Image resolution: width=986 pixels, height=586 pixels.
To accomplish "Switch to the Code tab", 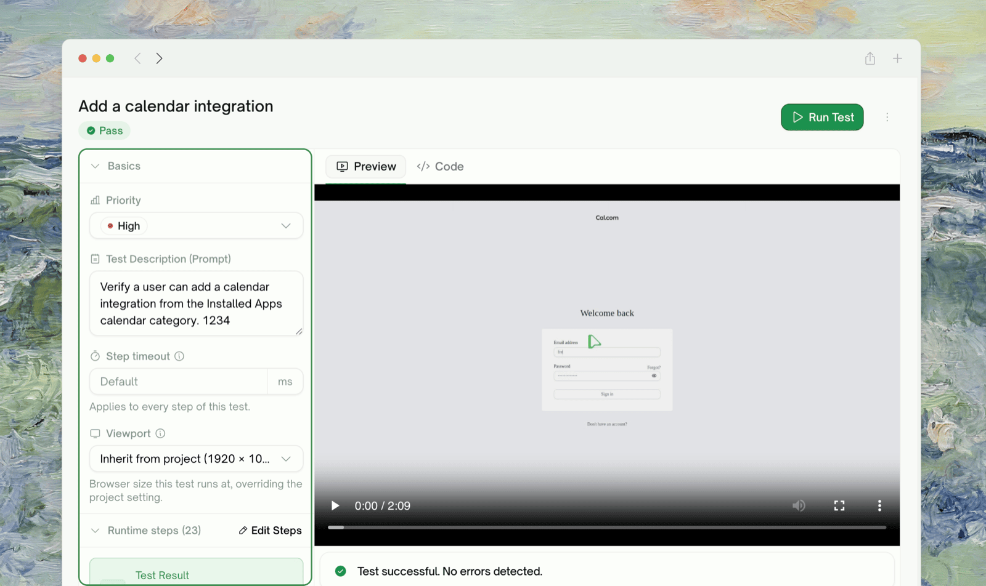I will tap(440, 167).
